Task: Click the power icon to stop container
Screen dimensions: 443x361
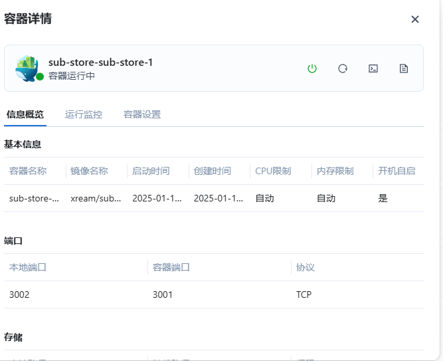Action: point(312,68)
